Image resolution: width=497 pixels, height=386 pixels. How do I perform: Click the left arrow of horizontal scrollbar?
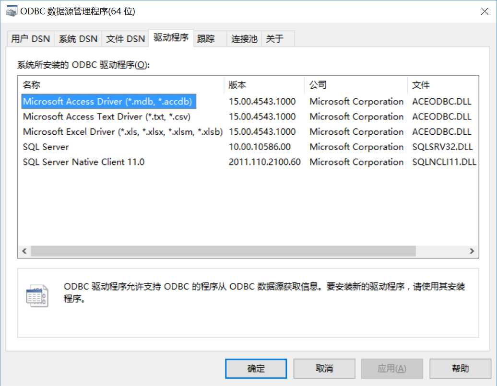pos(24,251)
